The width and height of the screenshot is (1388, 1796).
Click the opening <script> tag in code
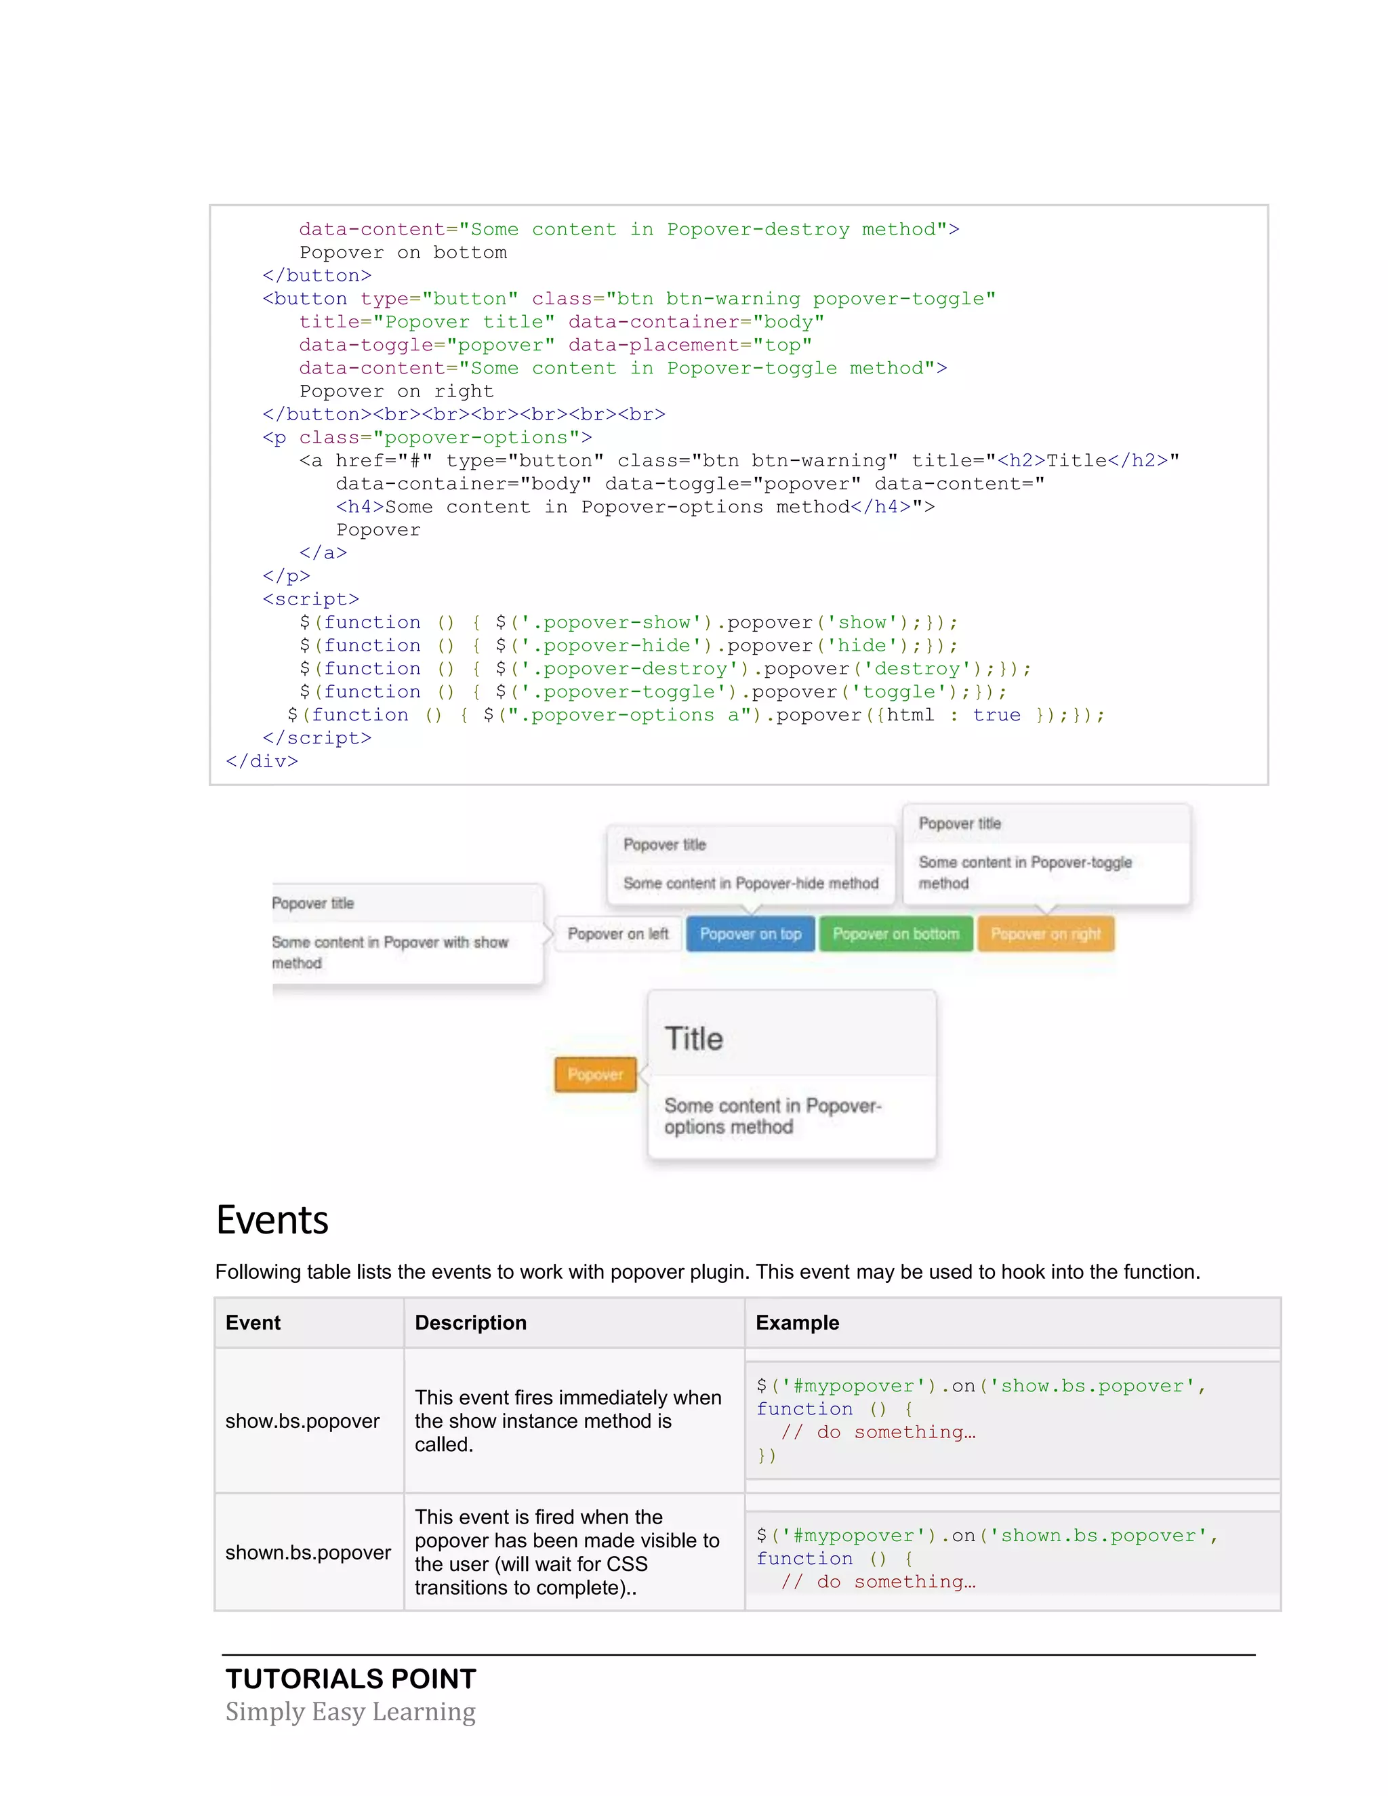point(311,600)
